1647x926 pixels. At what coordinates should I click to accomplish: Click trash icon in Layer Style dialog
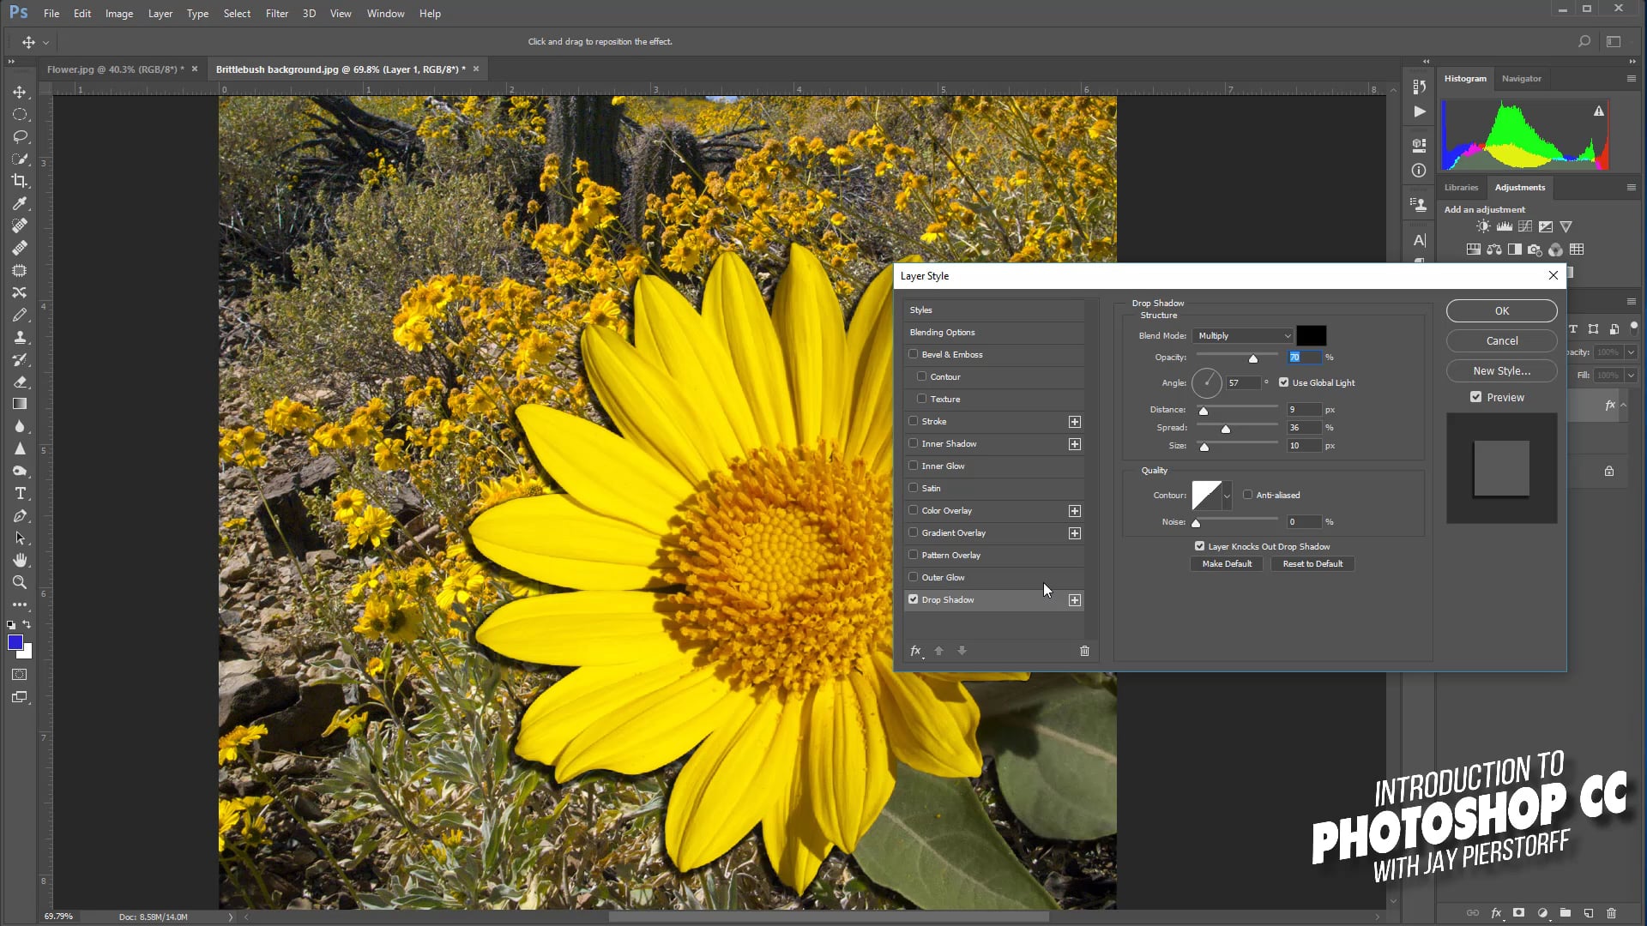(x=1084, y=651)
